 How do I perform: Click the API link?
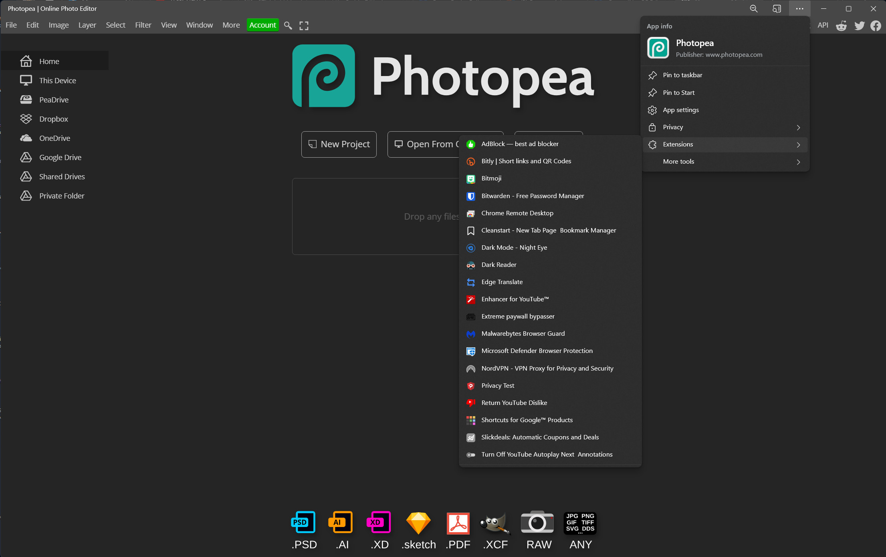click(823, 25)
